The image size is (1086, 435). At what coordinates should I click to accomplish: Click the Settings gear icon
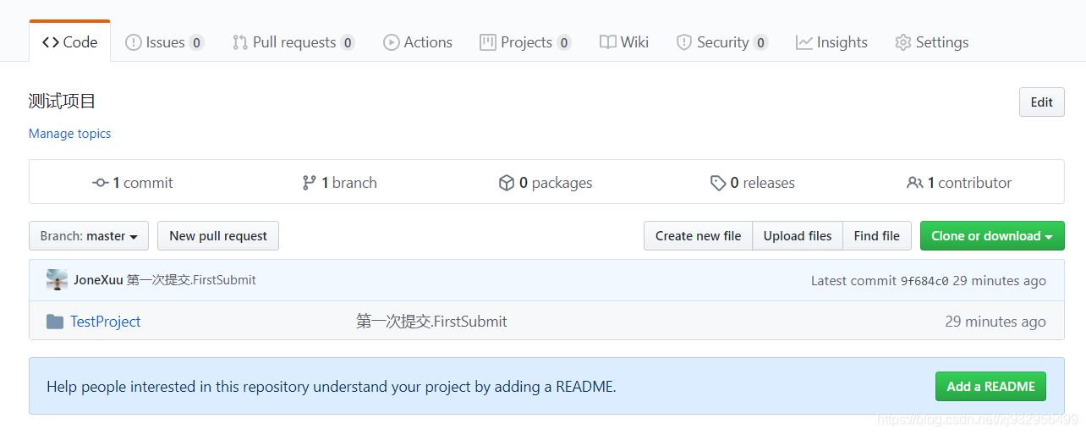click(x=903, y=42)
